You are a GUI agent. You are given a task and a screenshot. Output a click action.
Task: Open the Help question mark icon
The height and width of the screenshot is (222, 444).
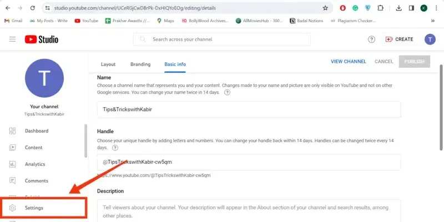pos(371,39)
